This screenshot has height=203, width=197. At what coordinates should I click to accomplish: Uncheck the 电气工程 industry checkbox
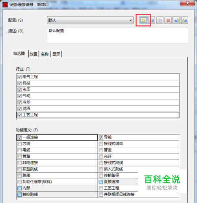(19, 77)
